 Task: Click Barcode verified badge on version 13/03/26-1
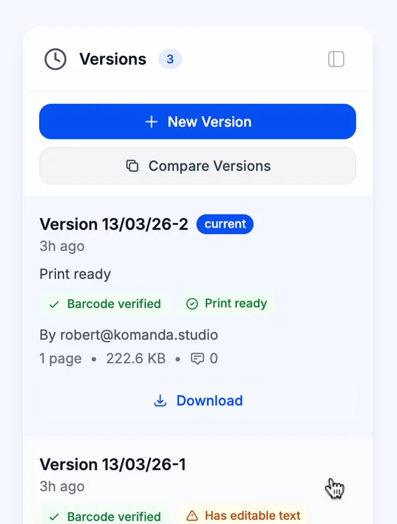(x=103, y=516)
